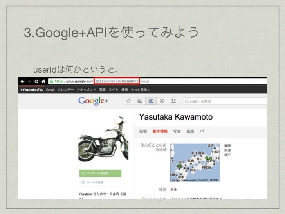Click the browser back arrow
This screenshot has height=214, width=285.
click(22, 82)
